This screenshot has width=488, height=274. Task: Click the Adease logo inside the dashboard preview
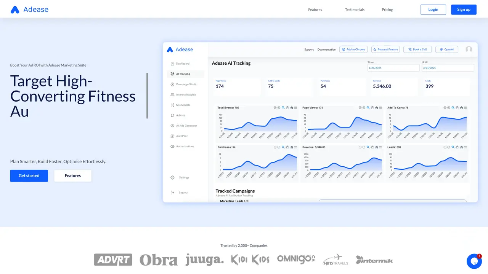pyautogui.click(x=180, y=49)
